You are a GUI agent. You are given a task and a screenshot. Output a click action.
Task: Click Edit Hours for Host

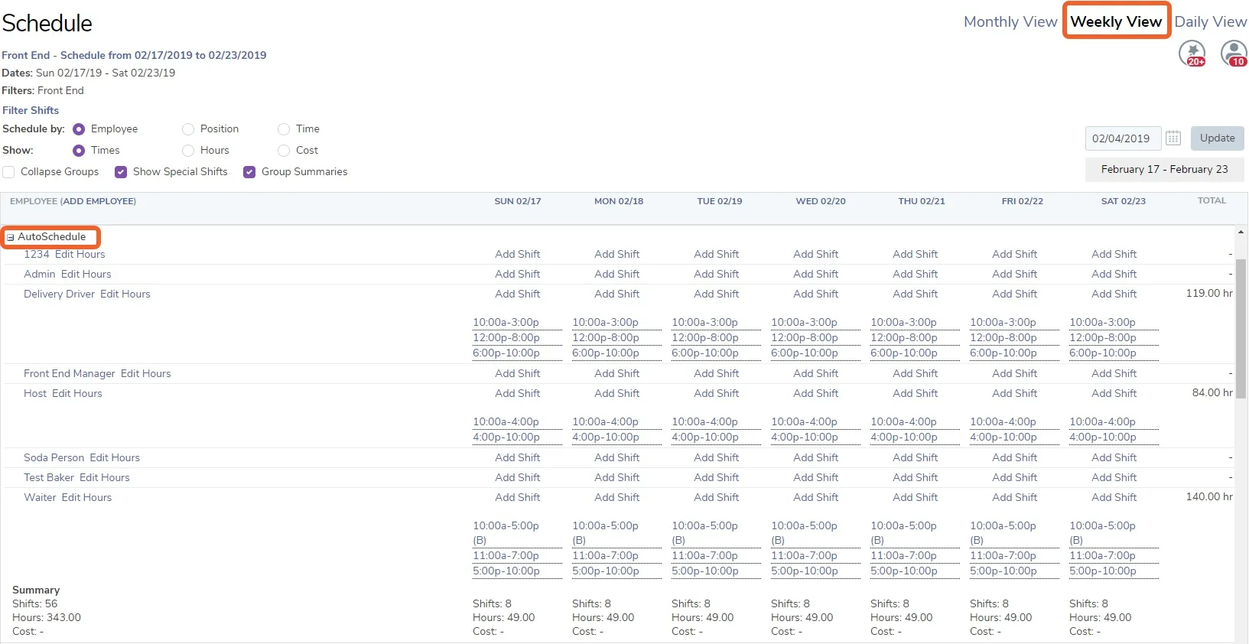(77, 393)
